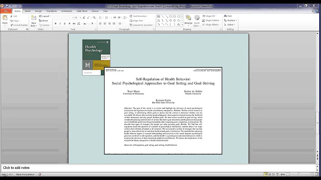Viewport: 321px width, 180px height.
Task: Center text in Paragraph group
Action: click(x=105, y=24)
